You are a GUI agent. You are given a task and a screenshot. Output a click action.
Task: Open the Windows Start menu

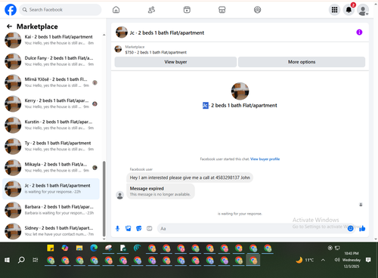click(x=7, y=260)
